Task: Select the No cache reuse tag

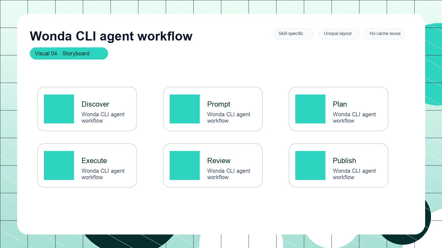Action: click(x=385, y=34)
